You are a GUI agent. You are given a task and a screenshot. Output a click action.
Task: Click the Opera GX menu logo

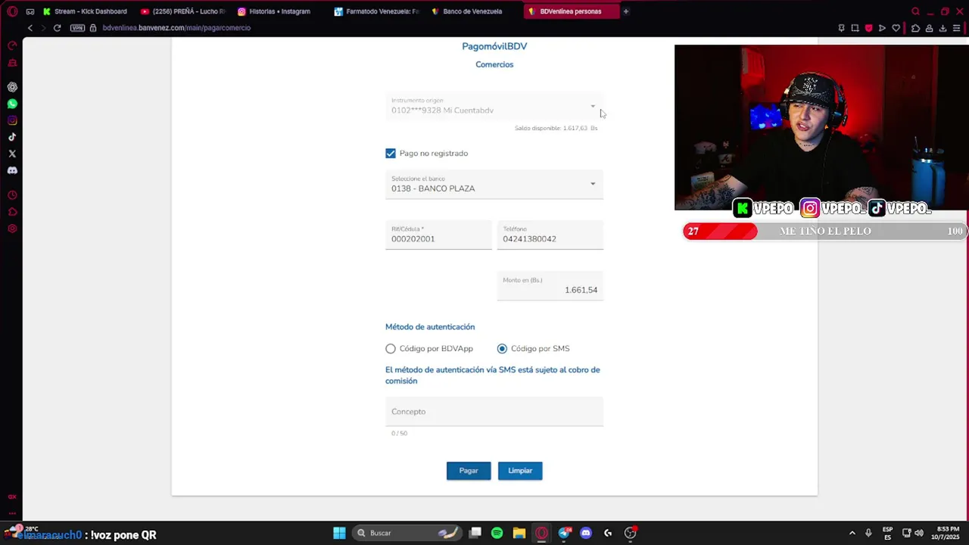pos(12,11)
